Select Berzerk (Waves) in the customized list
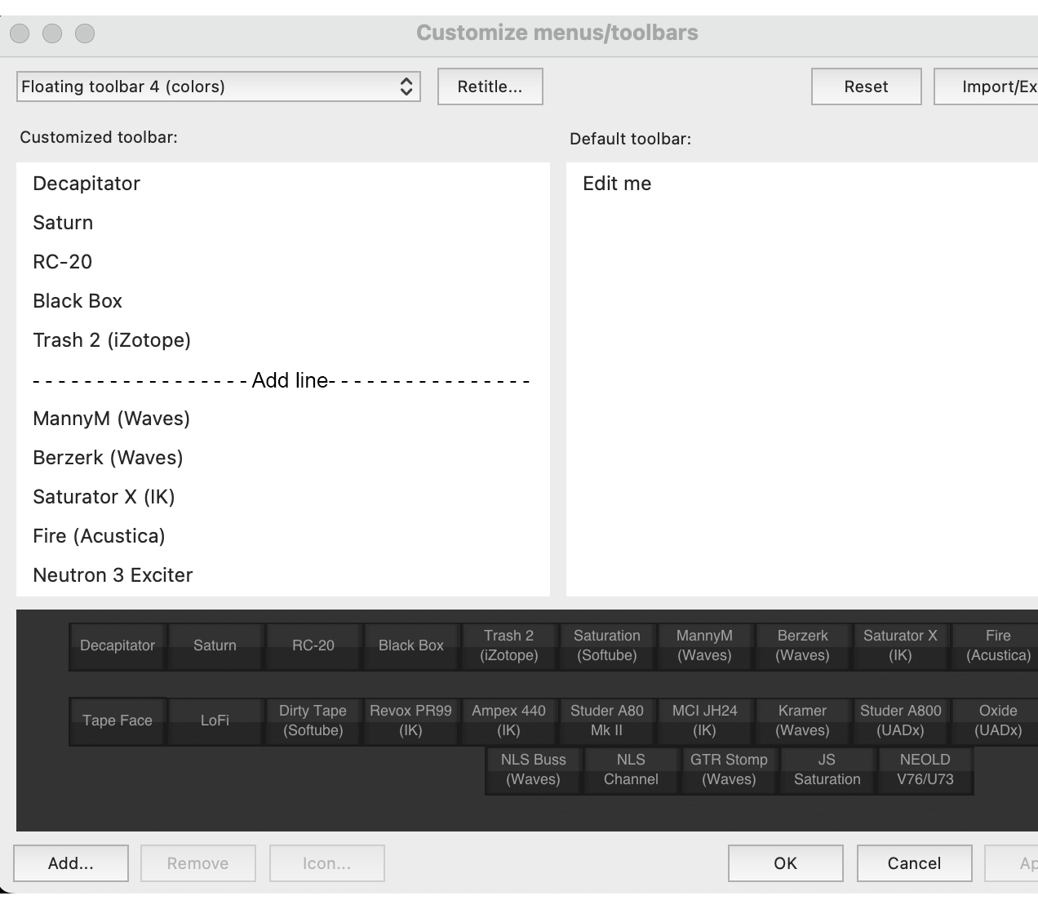Screen dimensions: 1038x909 282,458
